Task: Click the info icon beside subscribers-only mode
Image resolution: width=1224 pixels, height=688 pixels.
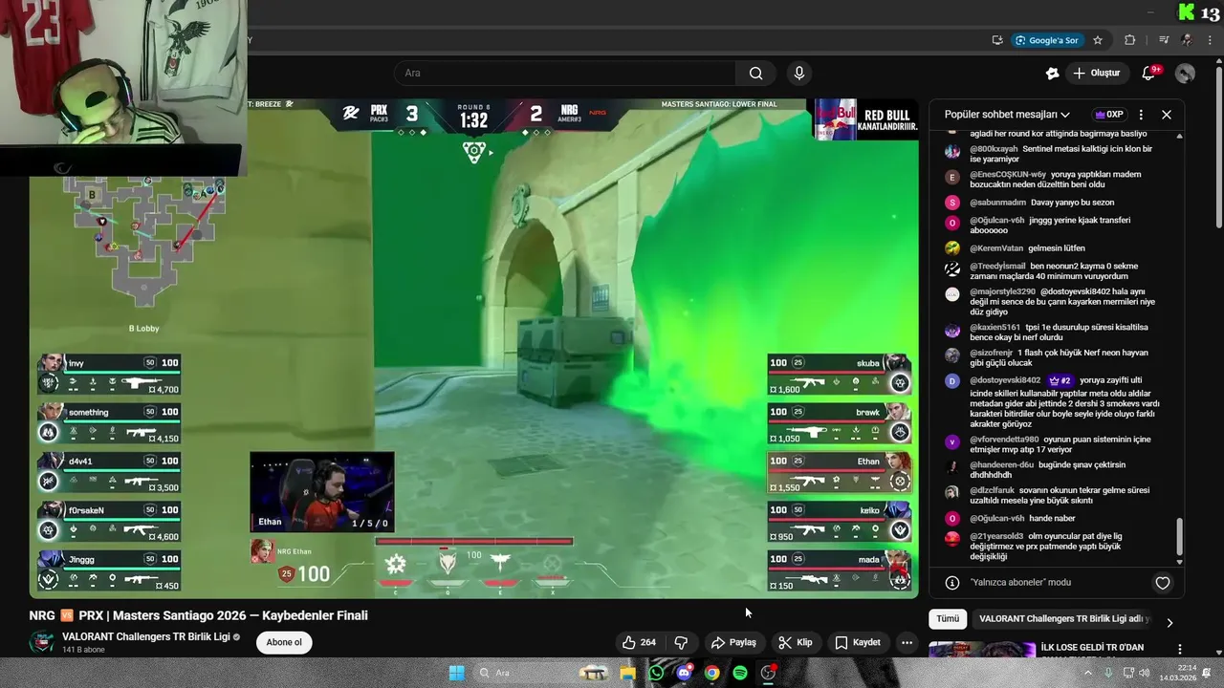Action: (952, 583)
